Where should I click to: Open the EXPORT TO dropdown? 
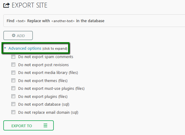click(29, 125)
